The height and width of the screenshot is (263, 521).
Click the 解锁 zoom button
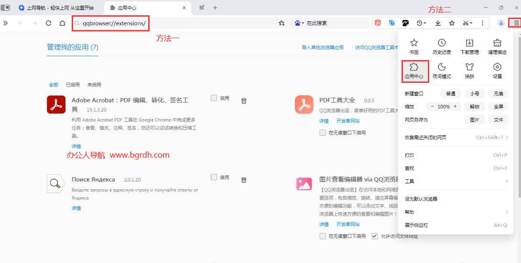coord(475,107)
